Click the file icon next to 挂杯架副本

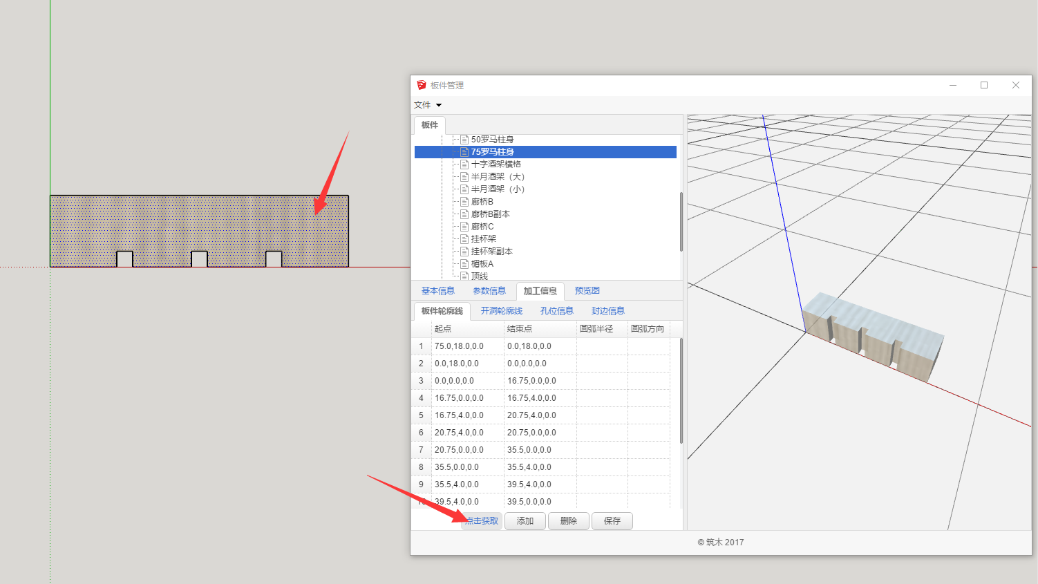(x=465, y=252)
